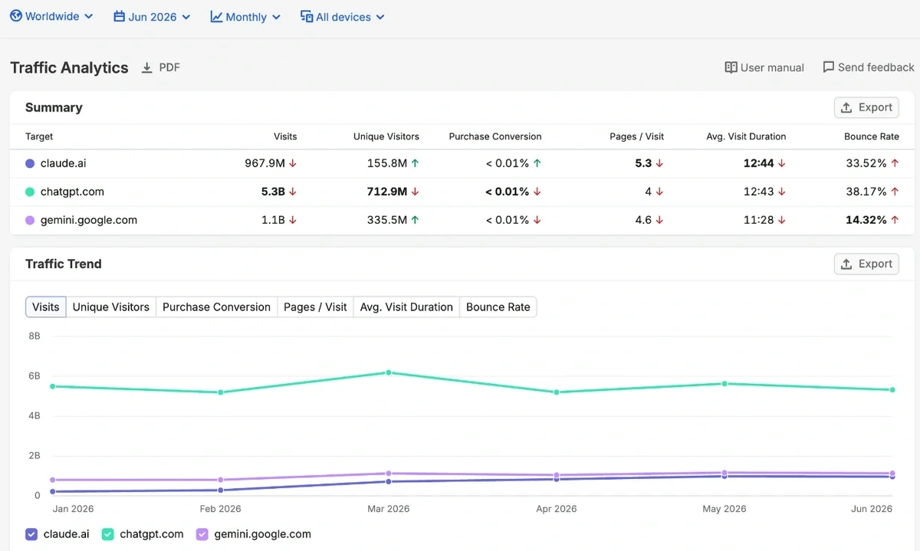920x551 pixels.
Task: Open the Jun 2026 date dropdown
Action: tap(152, 17)
